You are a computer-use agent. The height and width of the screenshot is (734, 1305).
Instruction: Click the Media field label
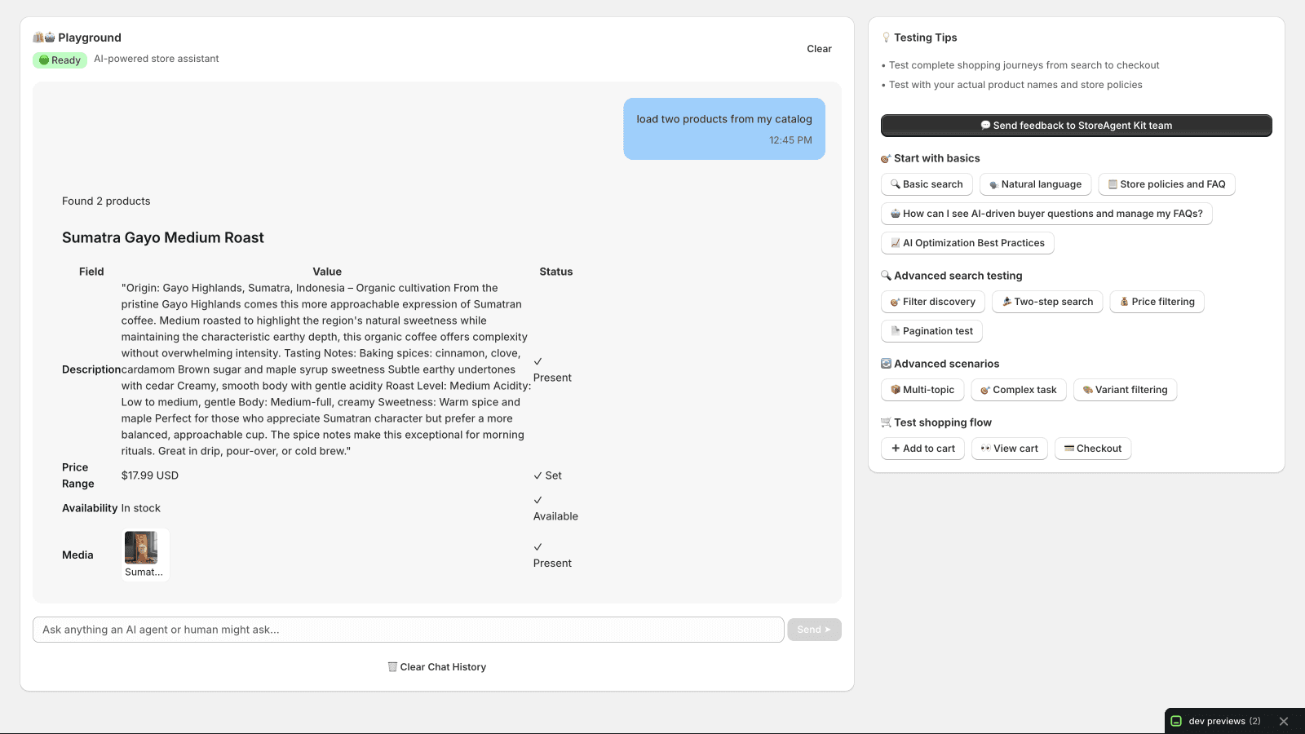[x=77, y=555]
